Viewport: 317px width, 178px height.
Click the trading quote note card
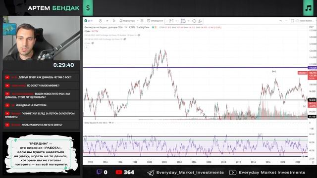[41, 154]
